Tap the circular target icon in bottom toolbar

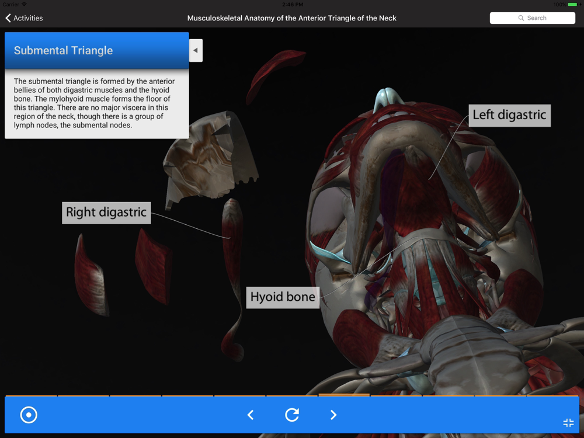[x=29, y=415]
